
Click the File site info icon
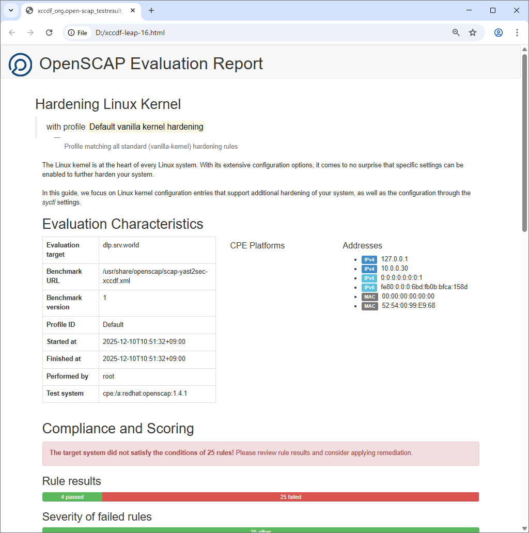(77, 33)
